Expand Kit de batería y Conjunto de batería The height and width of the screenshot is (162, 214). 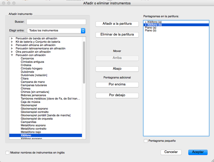point(12,42)
